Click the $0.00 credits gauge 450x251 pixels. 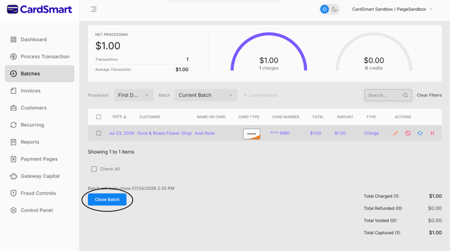tap(373, 52)
